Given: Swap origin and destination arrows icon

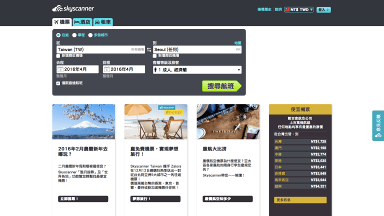Looking at the screenshot, I should pos(149,49).
